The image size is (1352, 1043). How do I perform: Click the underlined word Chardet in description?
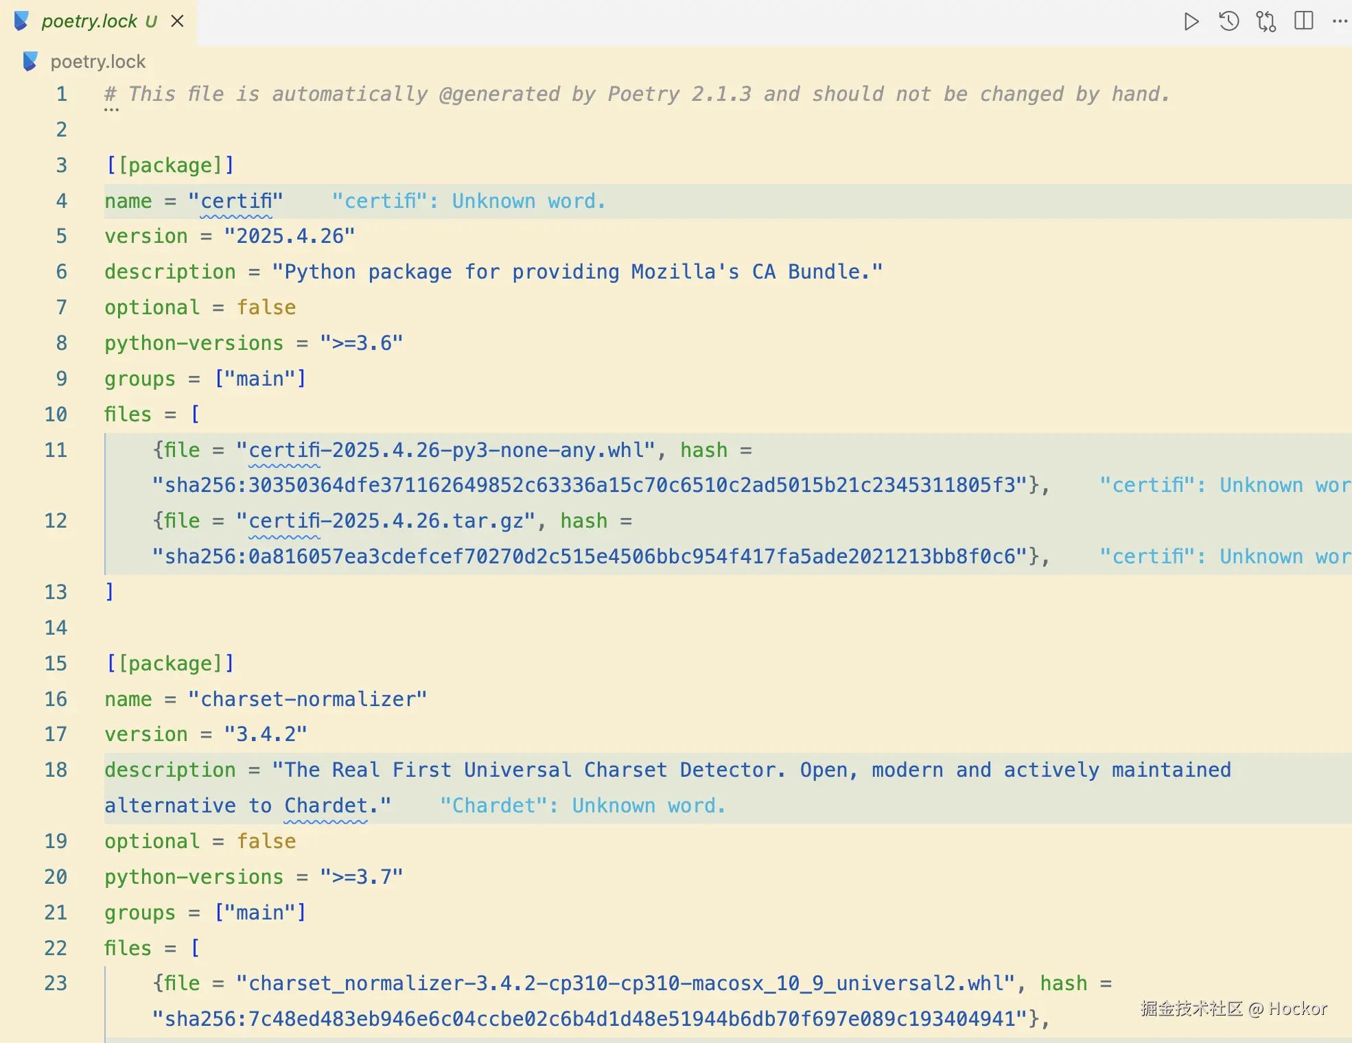coord(325,806)
